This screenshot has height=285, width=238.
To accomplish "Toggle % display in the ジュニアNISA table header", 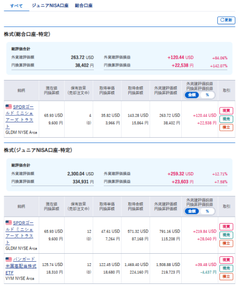I will pos(207,211).
